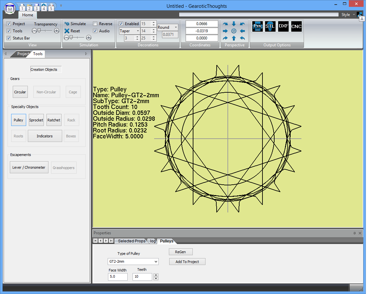377x294 pixels.
Task: Uncheck the Audio checkbox
Action: coord(95,31)
